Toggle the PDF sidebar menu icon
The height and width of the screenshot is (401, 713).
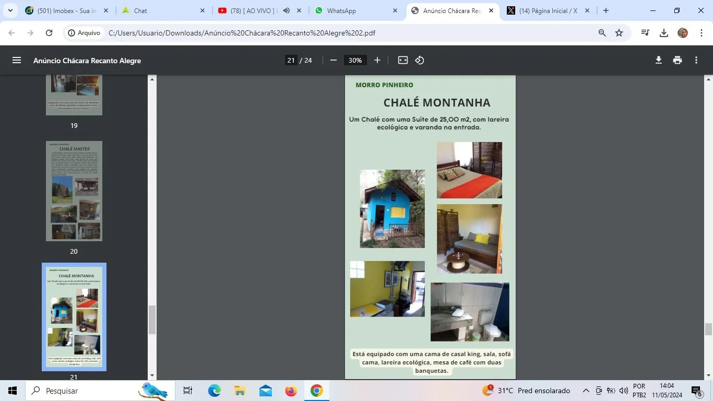coord(17,60)
